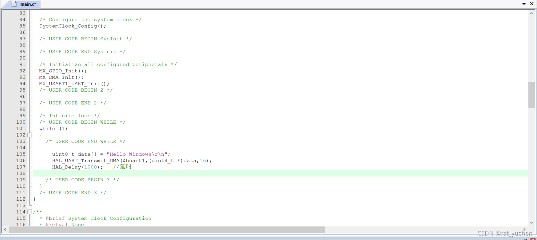537x240 pixels.
Task: Click comment Configure the system clock
Action: 90,20
